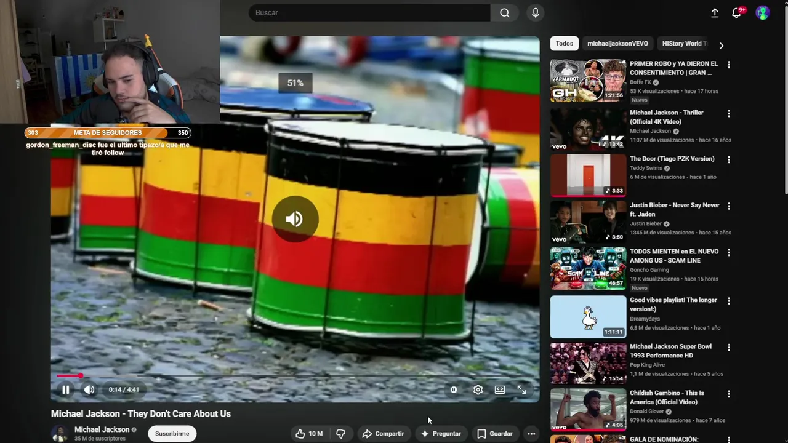Select the michaeljacksonVEVO filter chip
The width and height of the screenshot is (788, 443).
pyautogui.click(x=617, y=44)
